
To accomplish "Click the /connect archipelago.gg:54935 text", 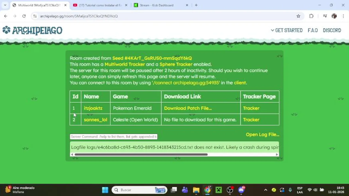I will (186, 82).
